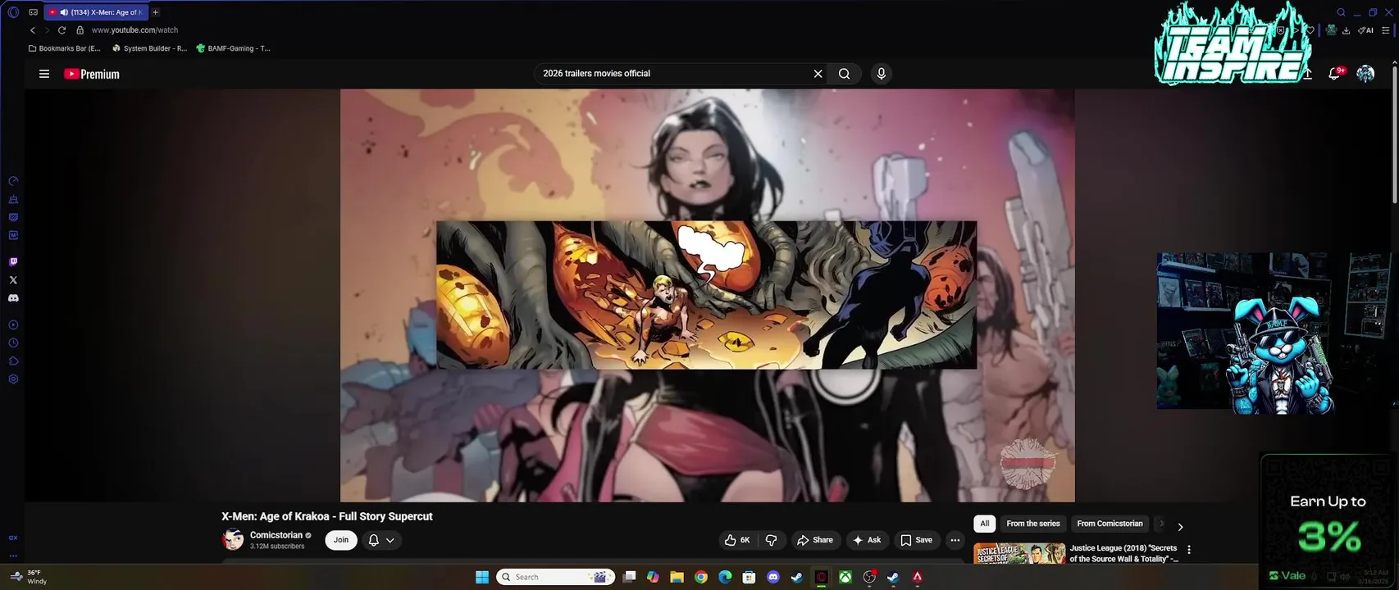Join the Comicstorian channel membership
1399x590 pixels.
tap(341, 540)
